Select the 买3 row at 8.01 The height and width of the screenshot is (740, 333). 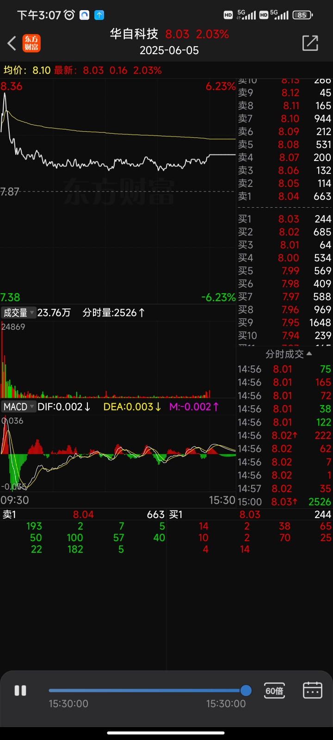(284, 245)
